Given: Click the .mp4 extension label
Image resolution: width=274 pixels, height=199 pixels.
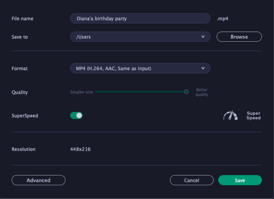Looking at the screenshot, I should click(222, 19).
